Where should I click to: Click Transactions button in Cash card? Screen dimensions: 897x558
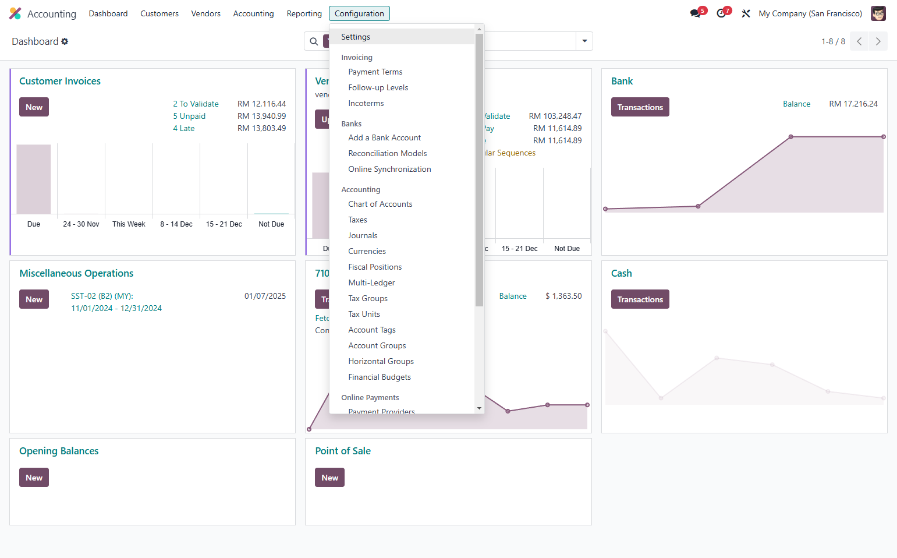(640, 299)
